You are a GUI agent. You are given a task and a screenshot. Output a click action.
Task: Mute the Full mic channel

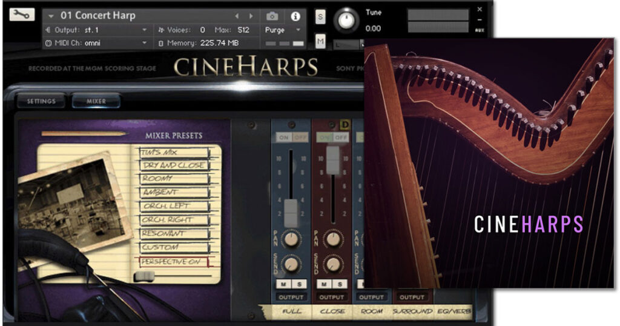(x=283, y=284)
